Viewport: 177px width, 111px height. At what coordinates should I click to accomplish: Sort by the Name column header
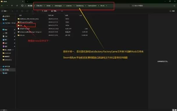tap(20, 15)
